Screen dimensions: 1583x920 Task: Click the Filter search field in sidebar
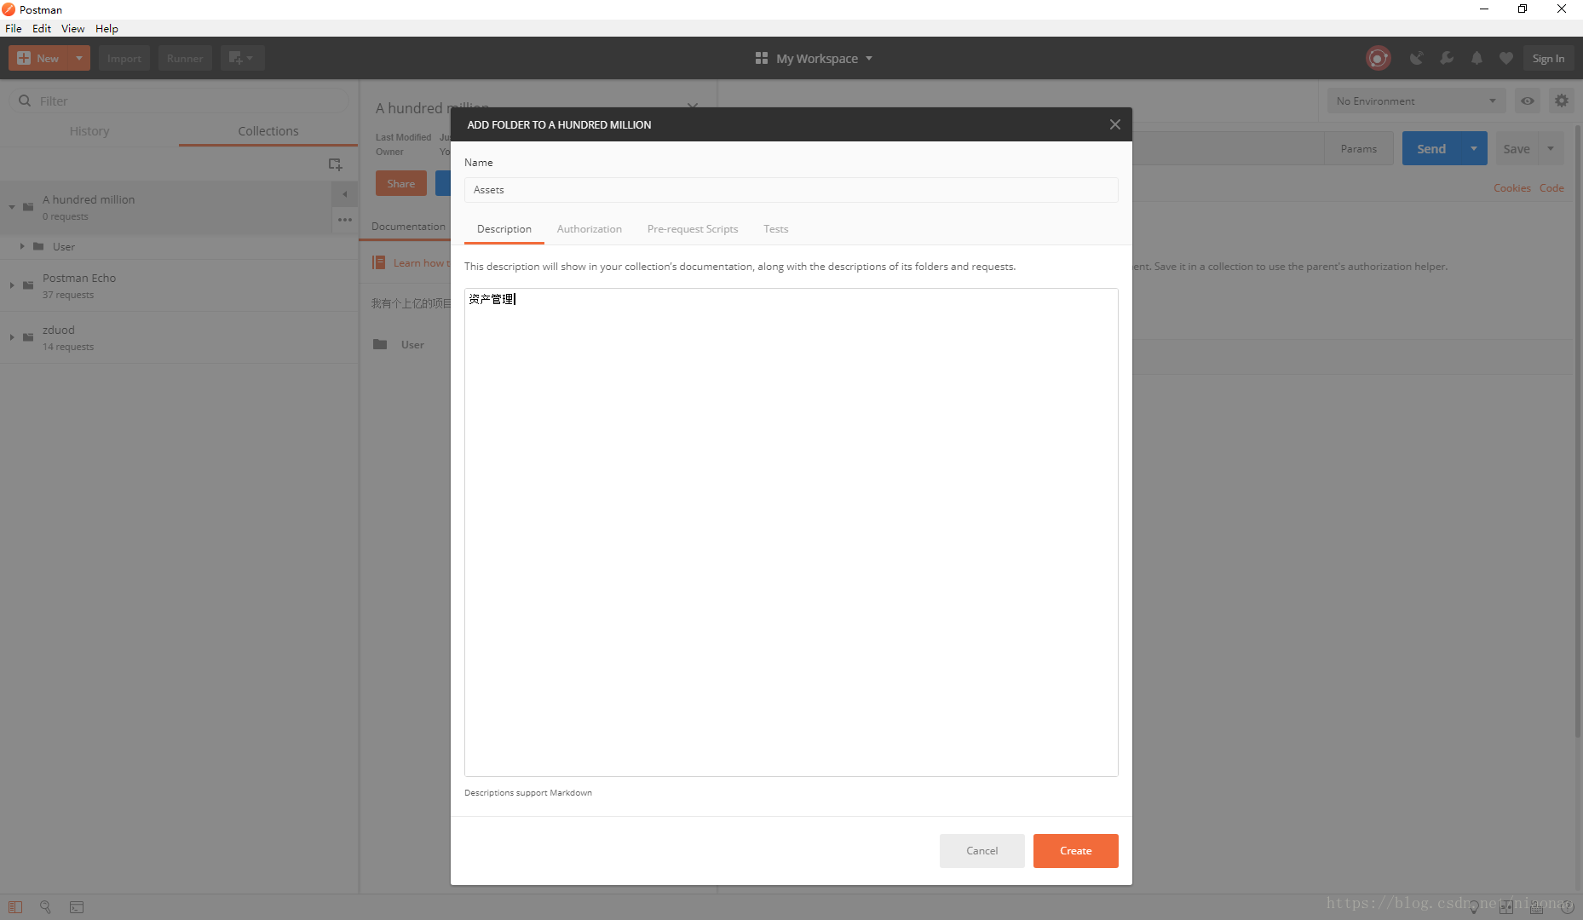[179, 101]
